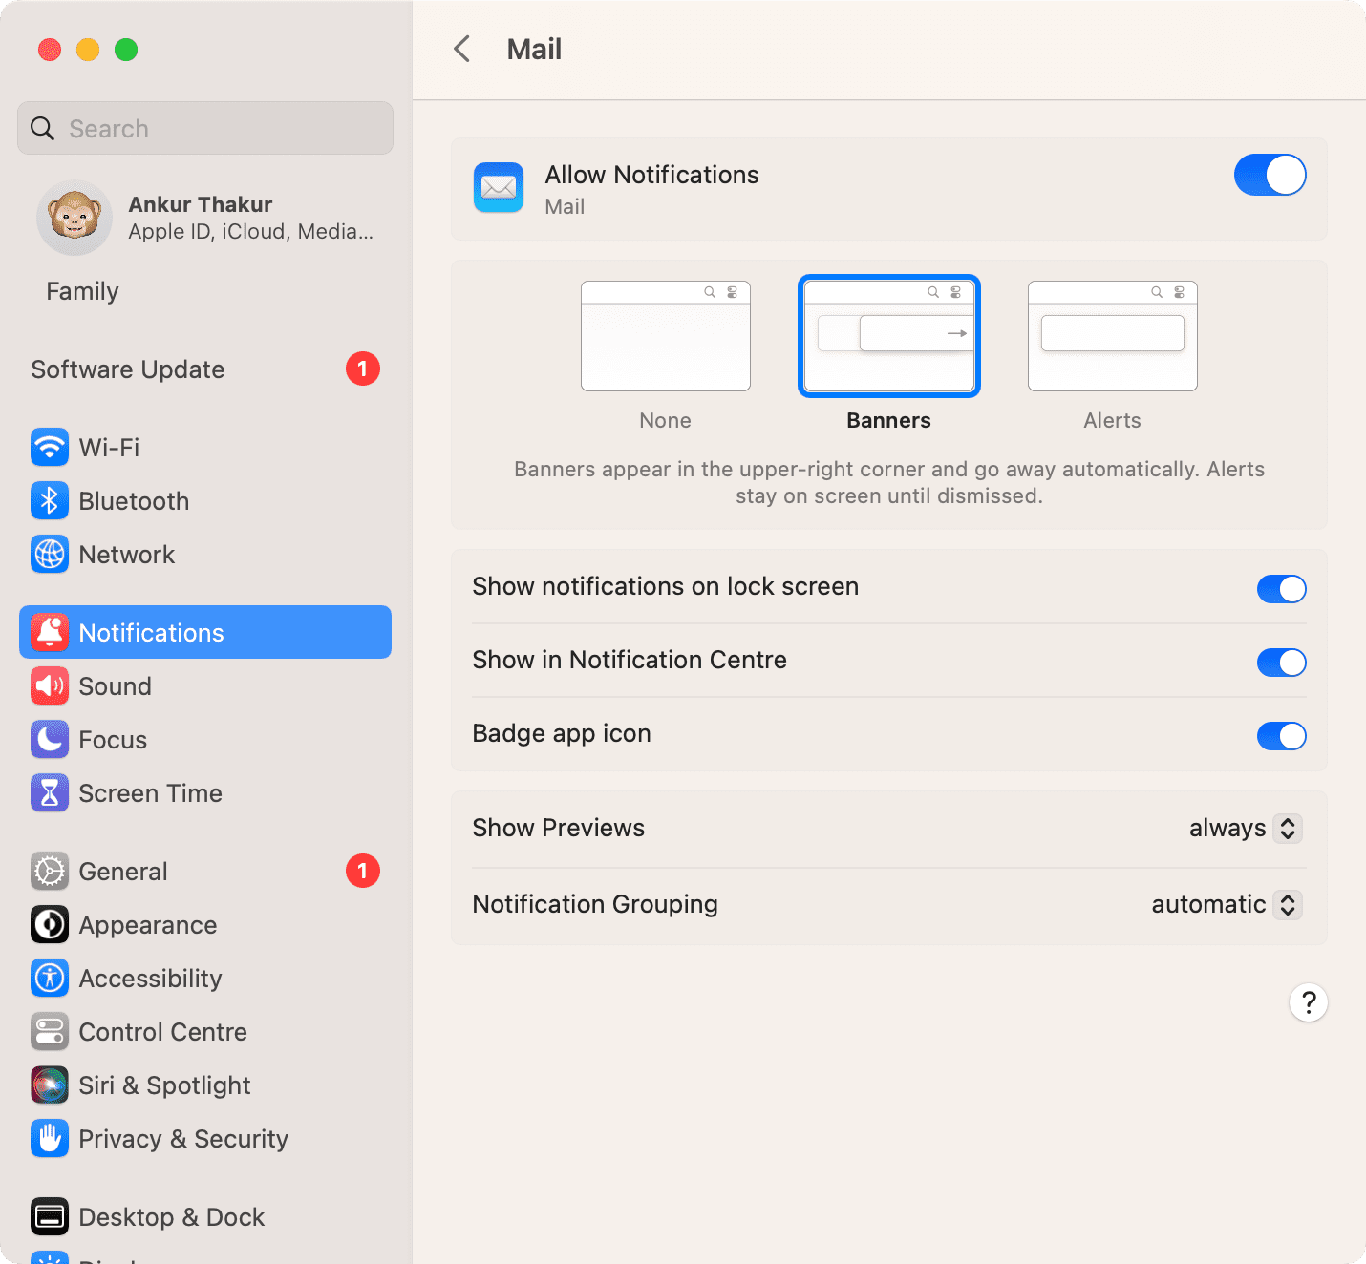Open Desktop & Dock settings label
The height and width of the screenshot is (1264, 1366).
[x=172, y=1217]
